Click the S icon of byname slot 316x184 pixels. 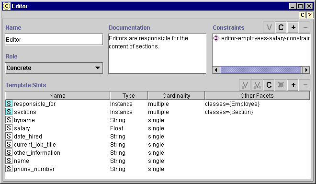[x=9, y=120]
